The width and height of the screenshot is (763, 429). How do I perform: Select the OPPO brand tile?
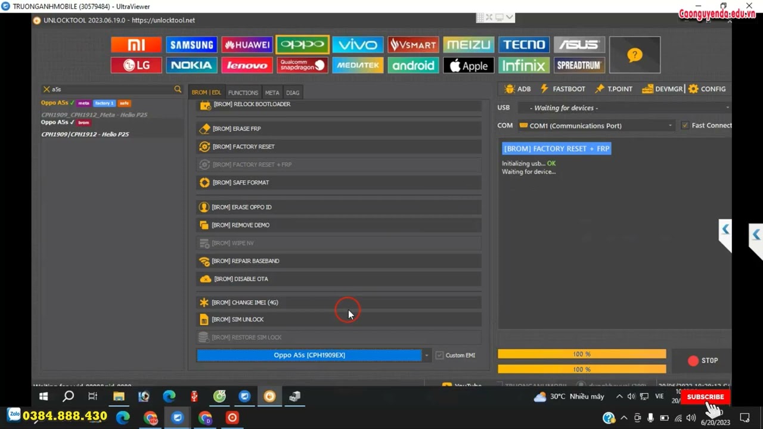(x=302, y=45)
